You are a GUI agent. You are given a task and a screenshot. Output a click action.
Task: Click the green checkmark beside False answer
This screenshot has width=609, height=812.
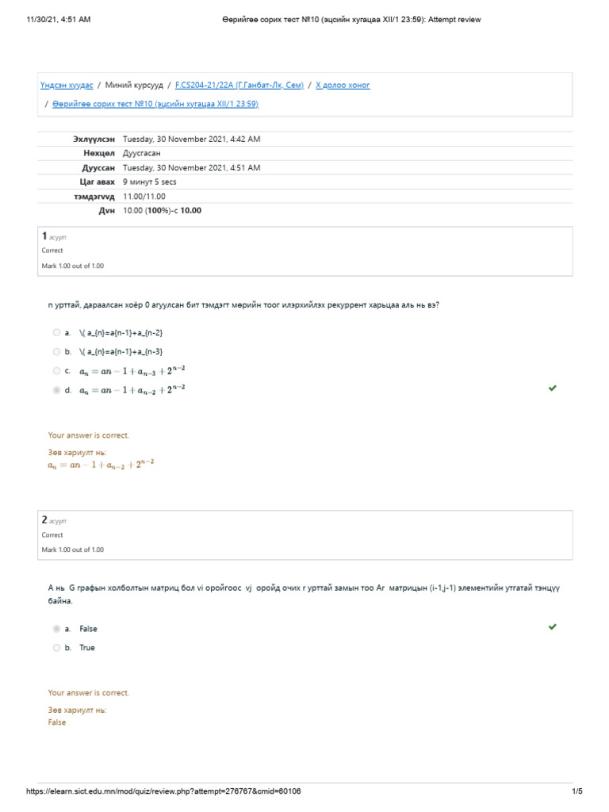[553, 627]
